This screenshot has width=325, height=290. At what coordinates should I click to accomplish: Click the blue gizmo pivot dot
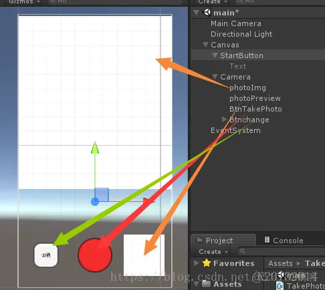click(95, 202)
